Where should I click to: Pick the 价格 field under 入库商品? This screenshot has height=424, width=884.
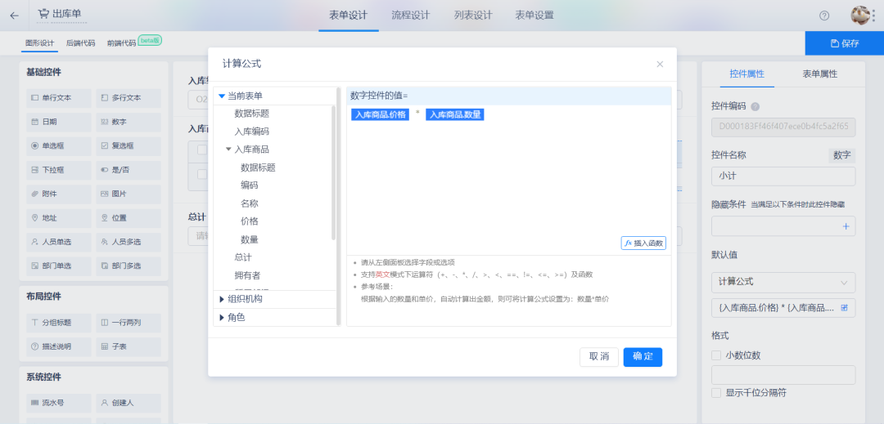click(x=249, y=221)
